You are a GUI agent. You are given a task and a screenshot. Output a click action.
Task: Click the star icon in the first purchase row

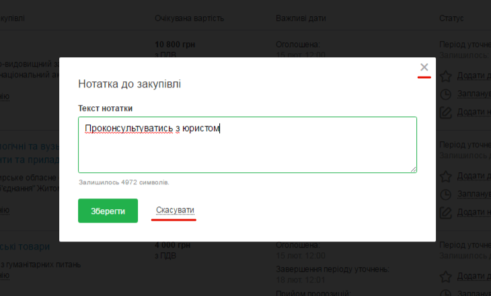(445, 76)
